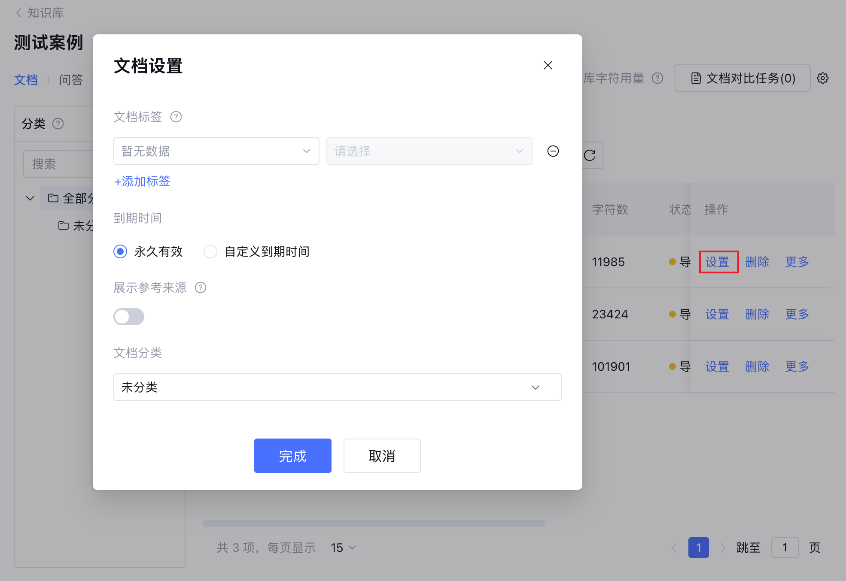Click help icon next to 展示参考来源
Screen dimensions: 846x581
(201, 287)
